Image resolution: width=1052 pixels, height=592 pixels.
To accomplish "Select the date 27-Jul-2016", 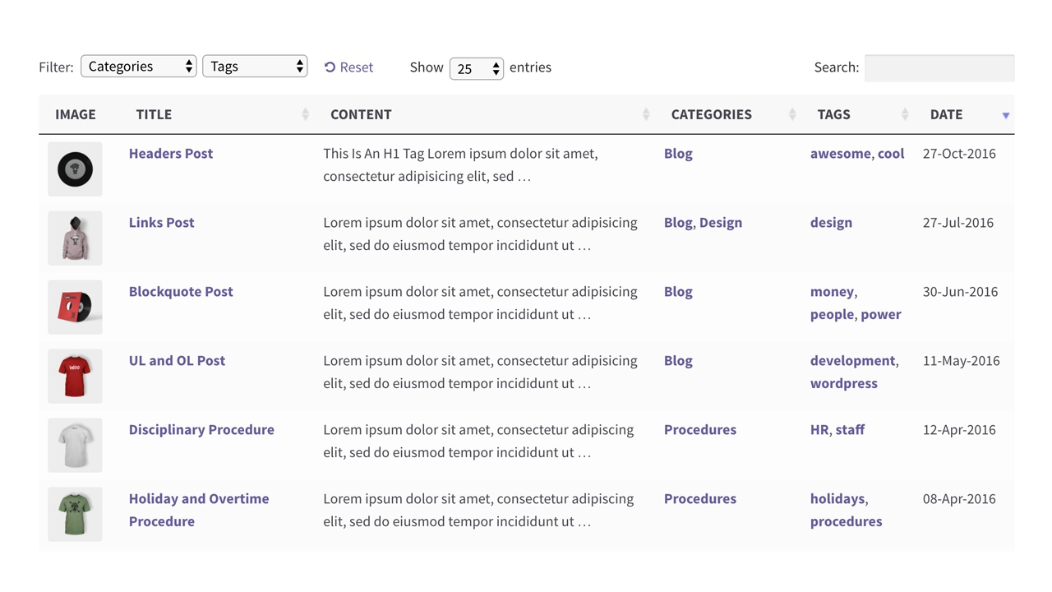I will tap(958, 223).
